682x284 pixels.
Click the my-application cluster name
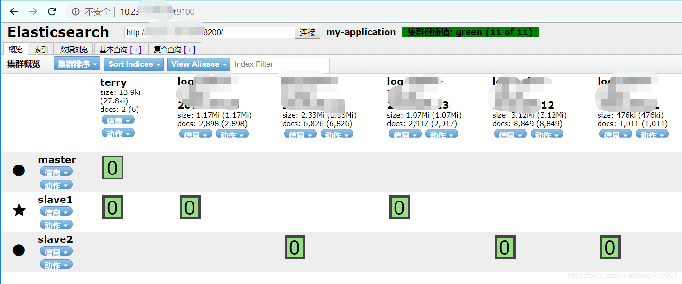[361, 32]
